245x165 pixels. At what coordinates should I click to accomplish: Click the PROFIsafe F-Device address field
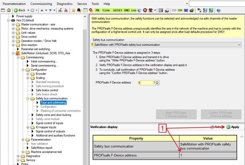pyautogui.click(x=148, y=82)
